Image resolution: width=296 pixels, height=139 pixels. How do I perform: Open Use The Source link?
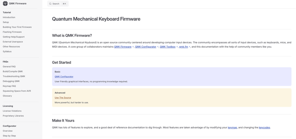[63, 97]
